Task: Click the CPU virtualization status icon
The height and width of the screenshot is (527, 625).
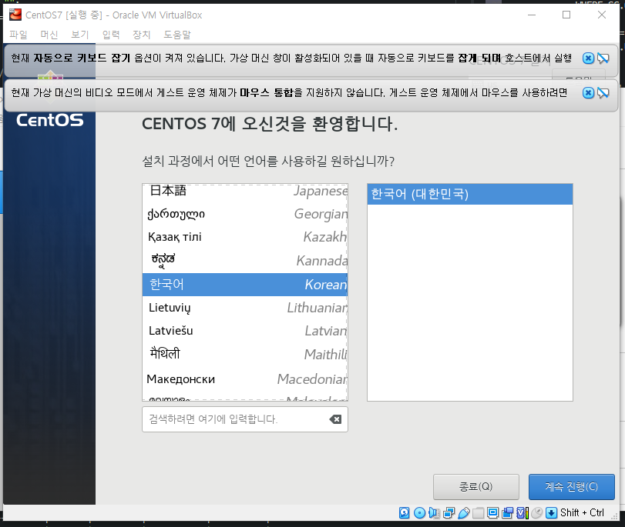Action: tap(523, 513)
